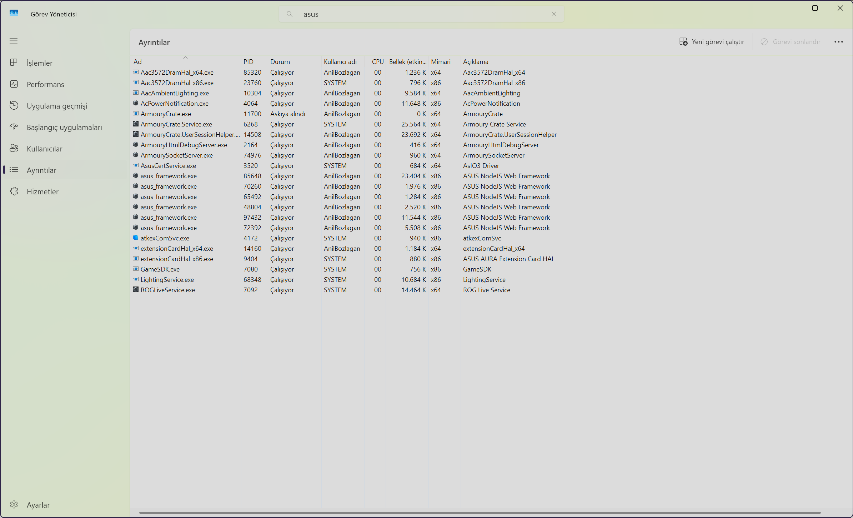This screenshot has width=853, height=518.
Task: Open Ayarlar settings gear
Action: point(14,504)
